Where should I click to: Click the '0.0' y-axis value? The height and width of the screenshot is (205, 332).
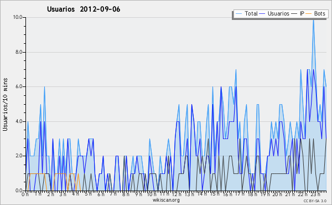(x=19, y=191)
